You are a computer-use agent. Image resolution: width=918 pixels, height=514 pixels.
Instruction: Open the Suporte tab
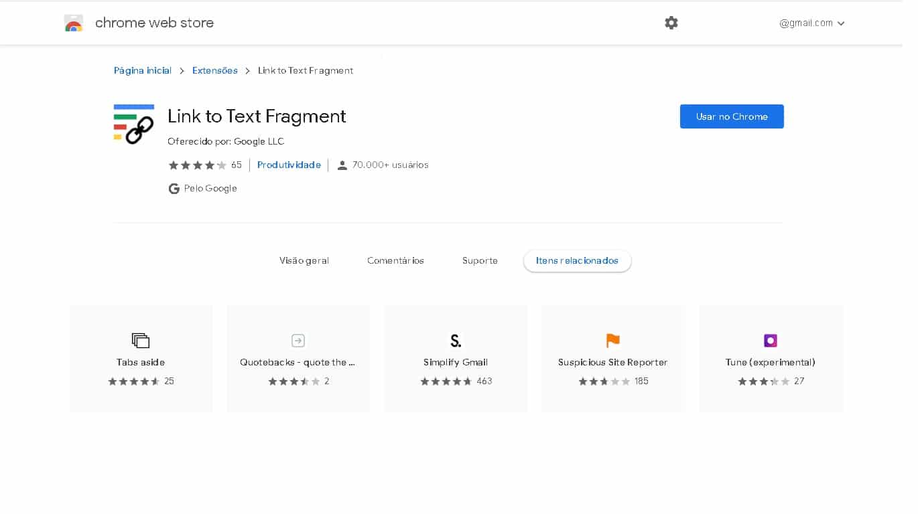[480, 260]
